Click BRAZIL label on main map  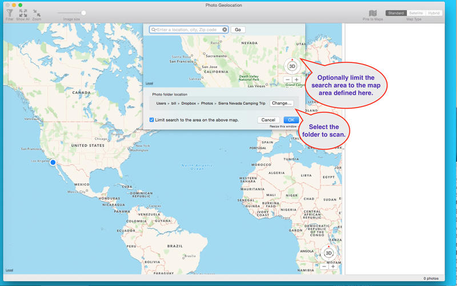(x=175, y=246)
